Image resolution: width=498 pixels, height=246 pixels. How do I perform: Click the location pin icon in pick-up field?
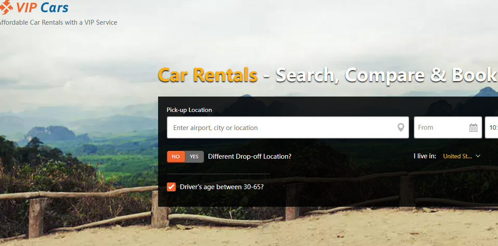(x=401, y=128)
